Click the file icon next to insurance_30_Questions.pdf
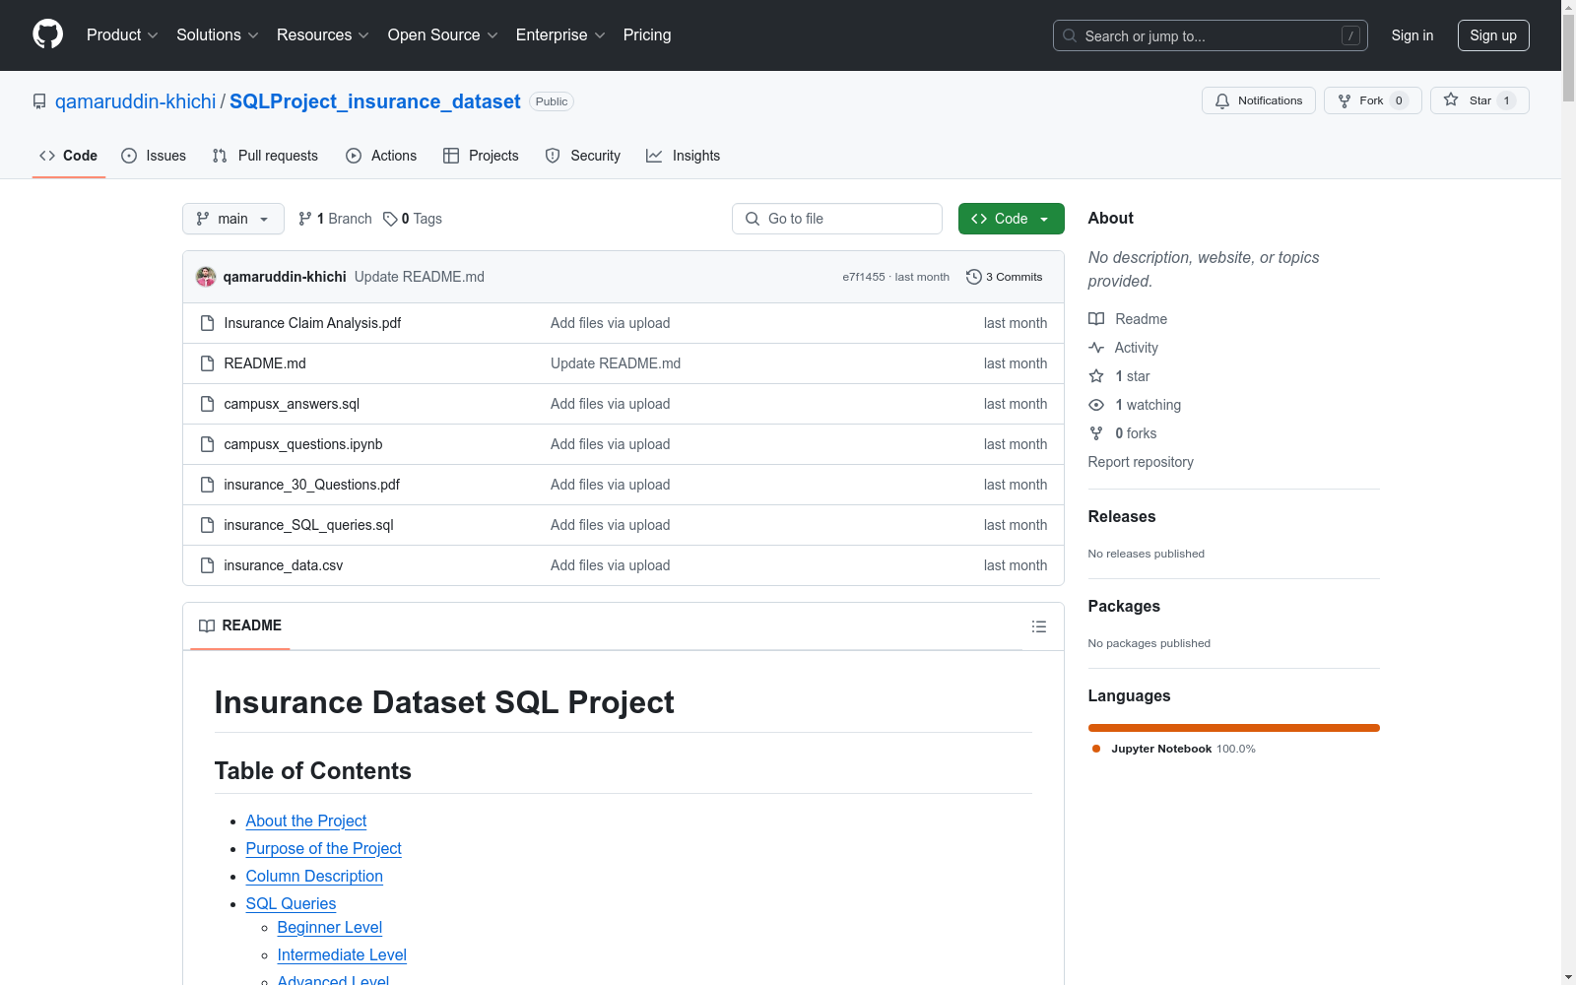Viewport: 1576px width, 985px height. coord(207,485)
